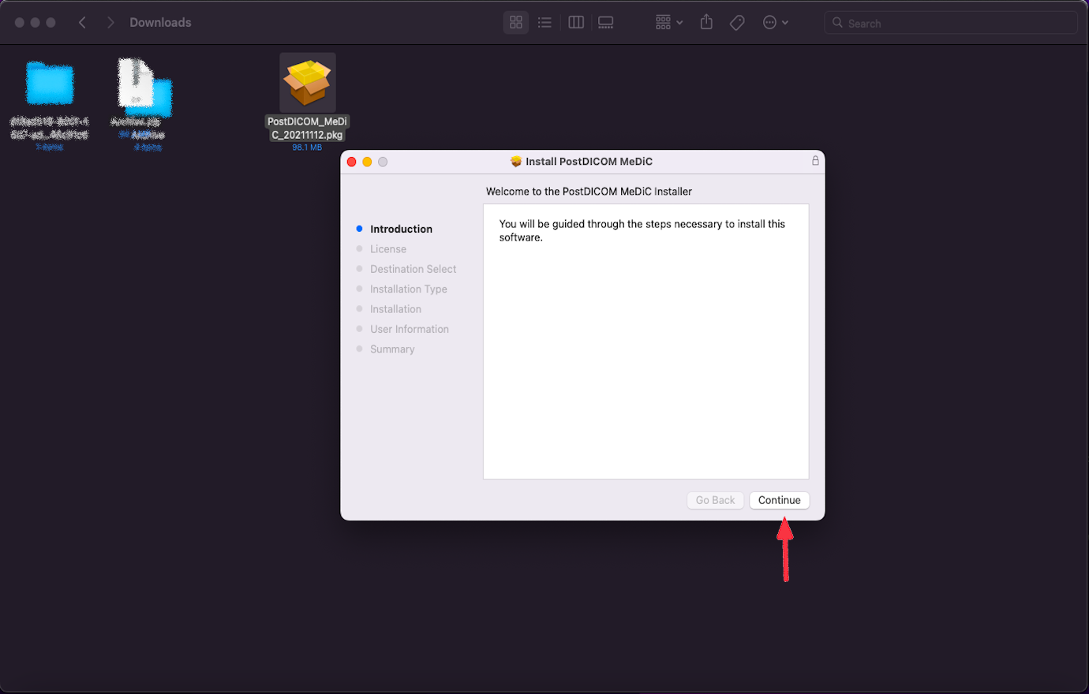The width and height of the screenshot is (1089, 694).
Task: Switch Finder to icon view
Action: [515, 22]
